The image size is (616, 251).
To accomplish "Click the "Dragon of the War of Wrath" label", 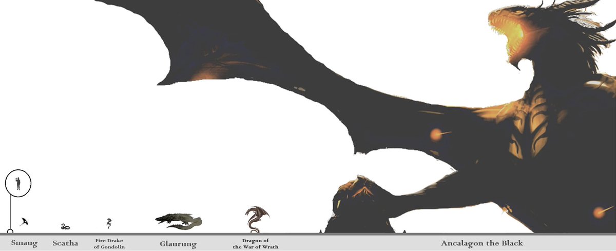I will 256,243.
